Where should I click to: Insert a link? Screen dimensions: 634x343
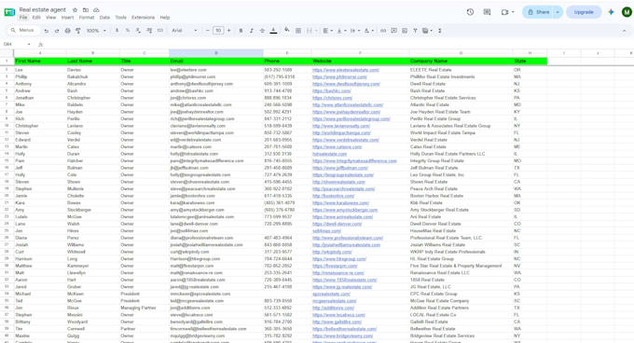[x=383, y=31]
